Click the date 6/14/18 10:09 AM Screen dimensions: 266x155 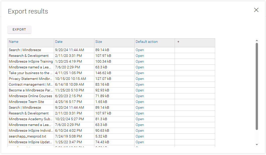click(x=69, y=84)
